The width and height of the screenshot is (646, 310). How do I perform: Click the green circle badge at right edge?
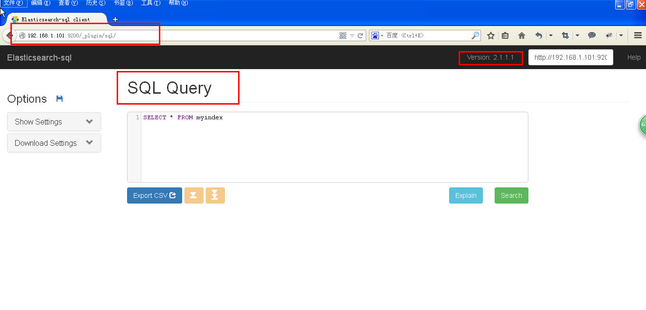[x=643, y=125]
